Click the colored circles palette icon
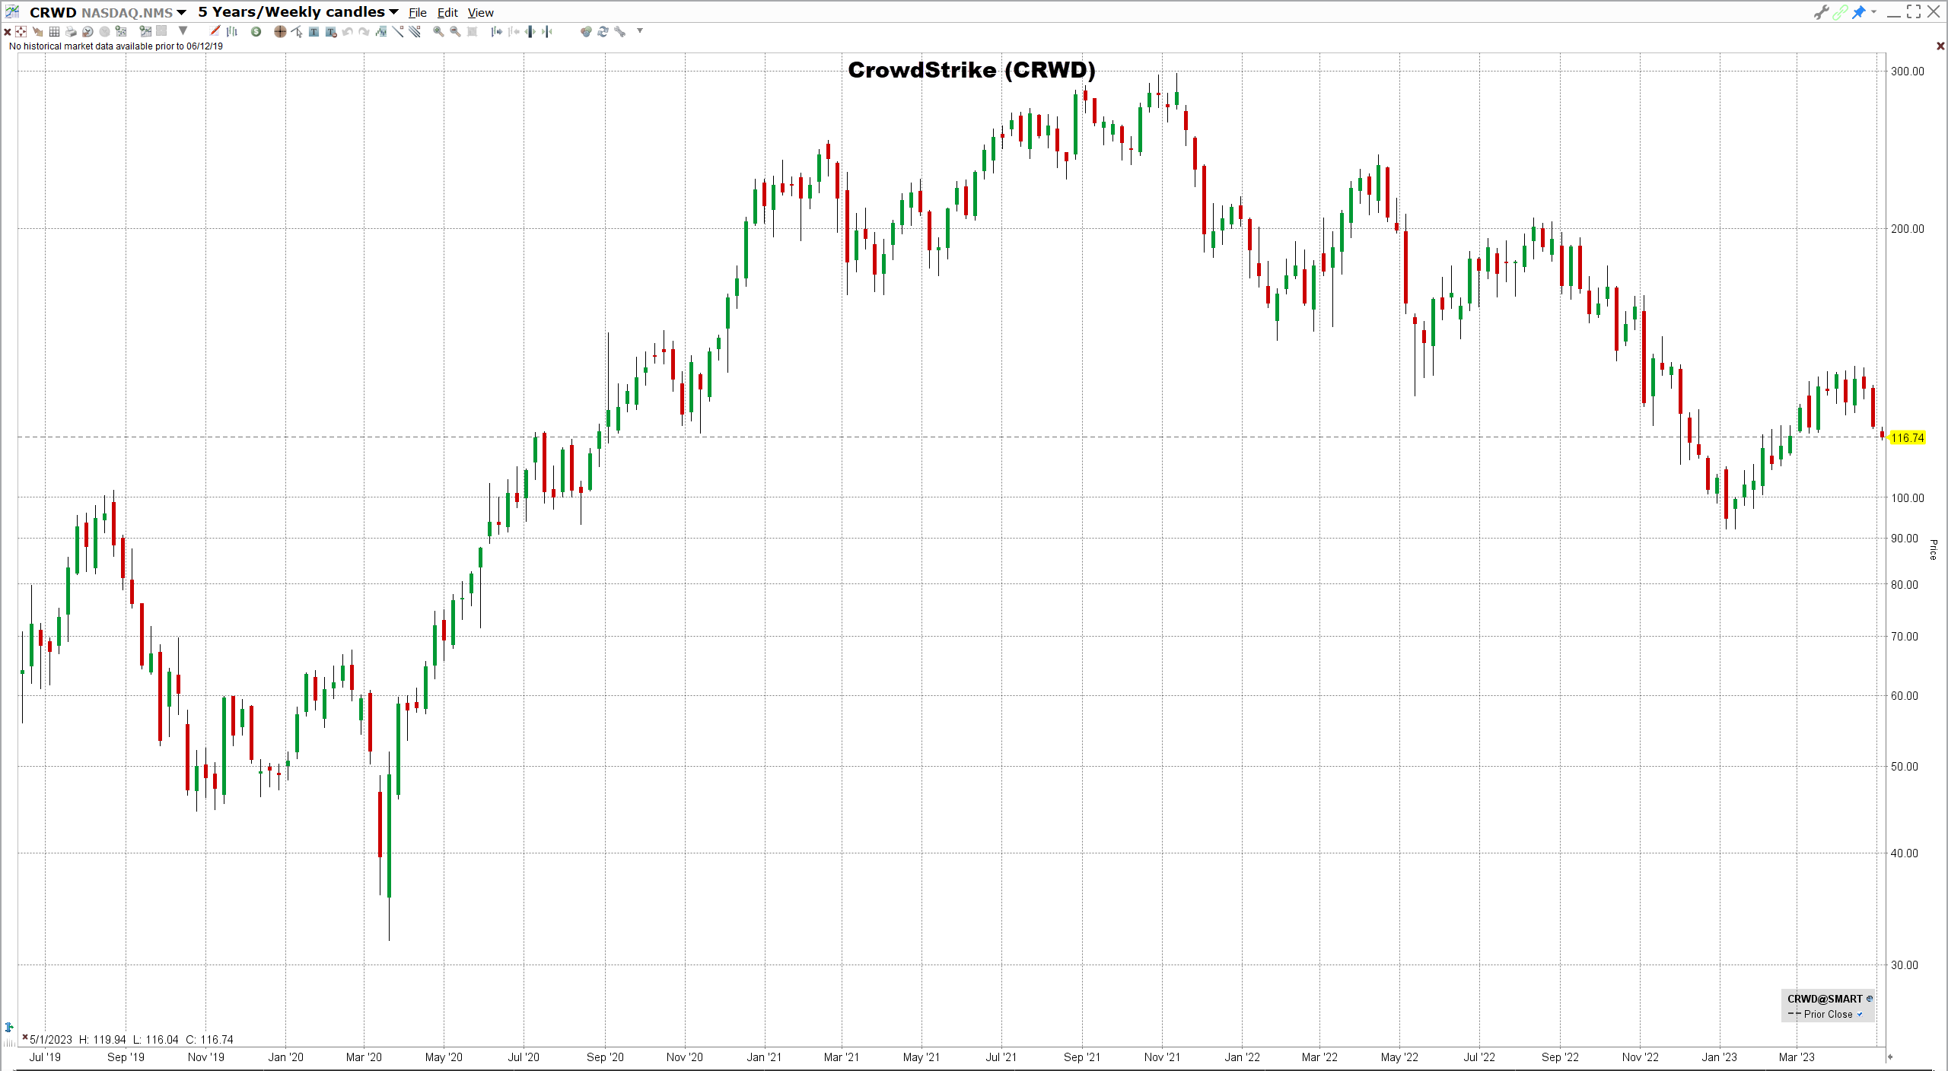The image size is (1948, 1071). click(585, 31)
